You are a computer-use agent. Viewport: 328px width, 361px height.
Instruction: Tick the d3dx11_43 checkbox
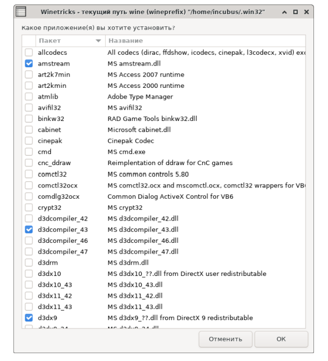coord(29,307)
